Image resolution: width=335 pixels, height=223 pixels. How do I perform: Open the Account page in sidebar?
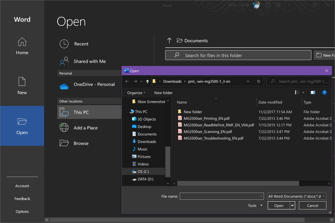[22, 186]
